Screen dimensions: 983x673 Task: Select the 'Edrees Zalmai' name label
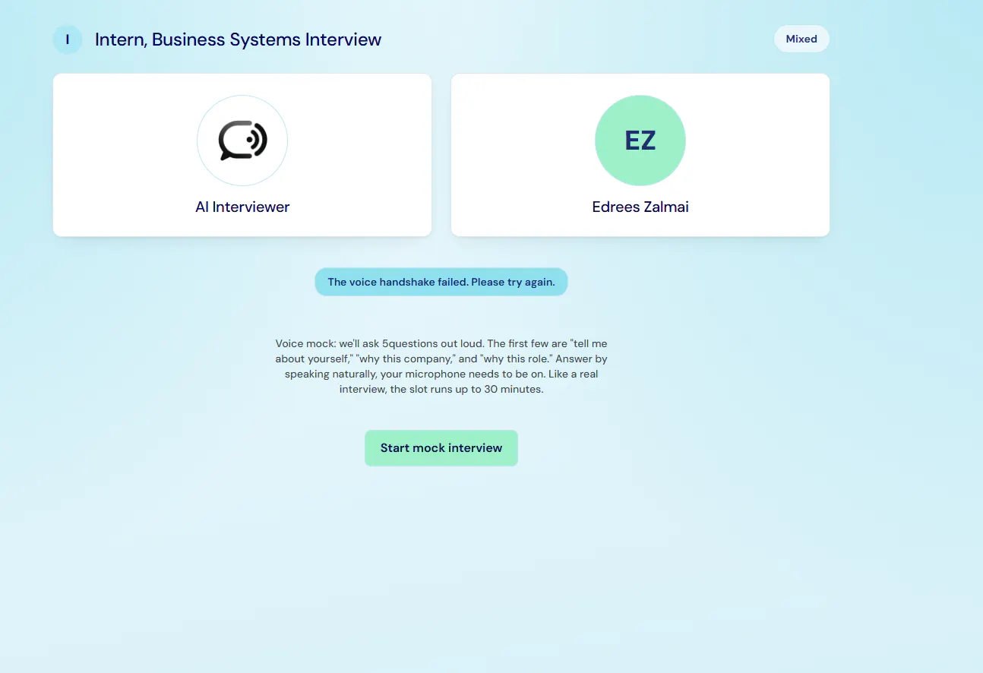click(640, 207)
